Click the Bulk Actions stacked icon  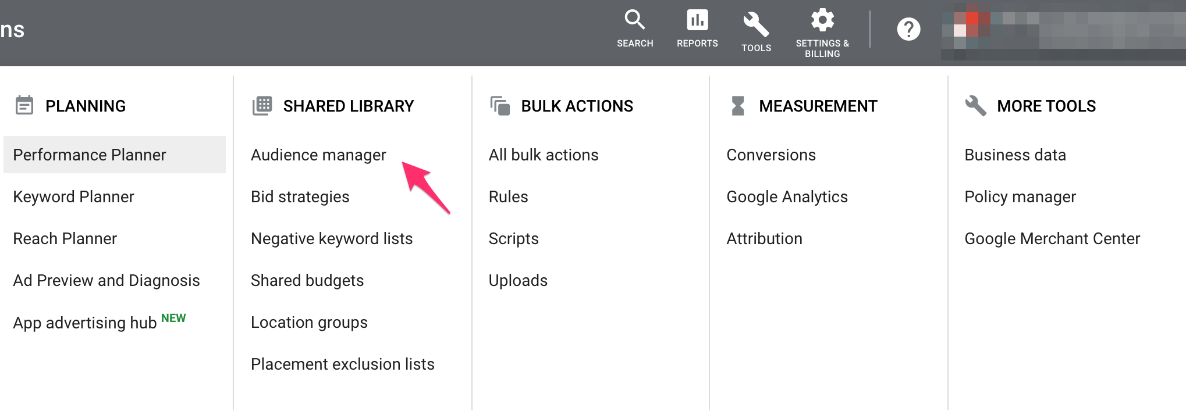500,106
